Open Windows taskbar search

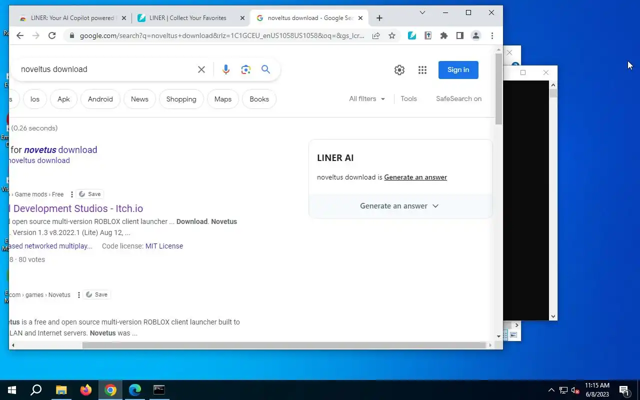[x=36, y=390]
